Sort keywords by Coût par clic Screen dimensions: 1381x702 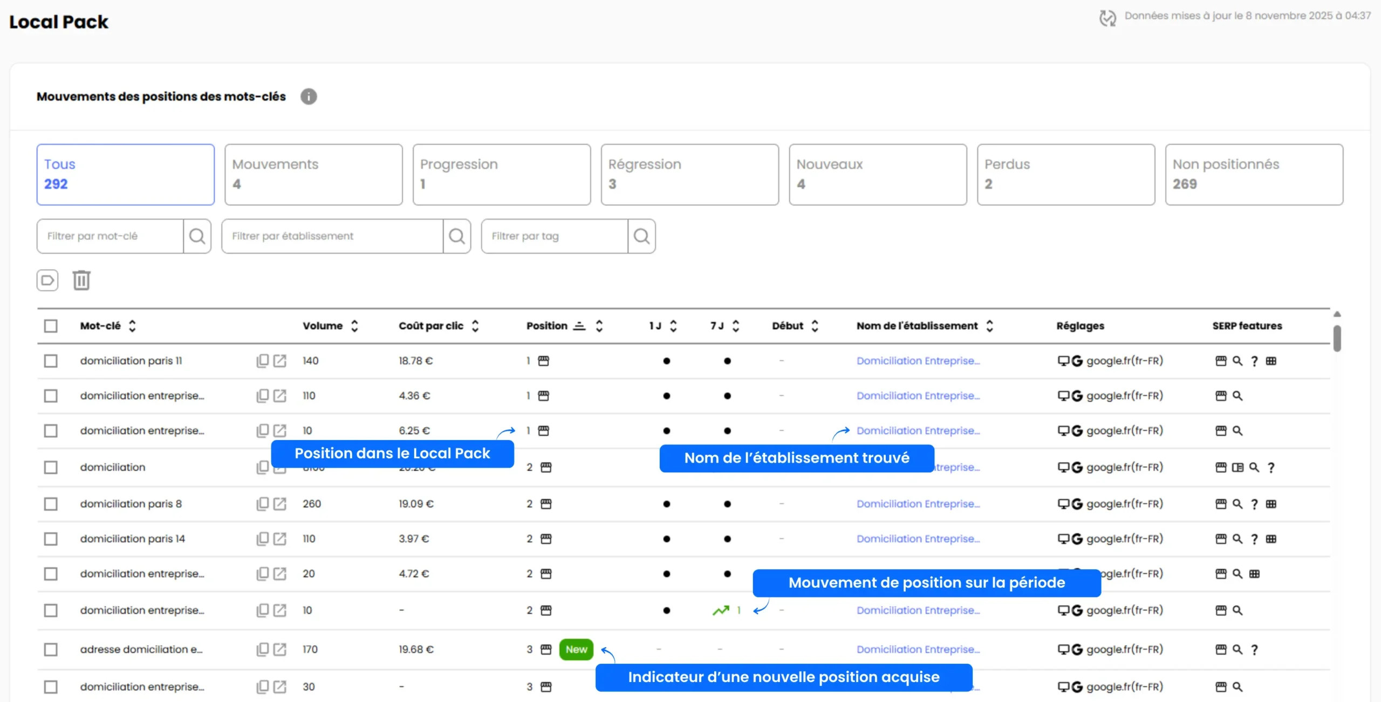(x=475, y=326)
